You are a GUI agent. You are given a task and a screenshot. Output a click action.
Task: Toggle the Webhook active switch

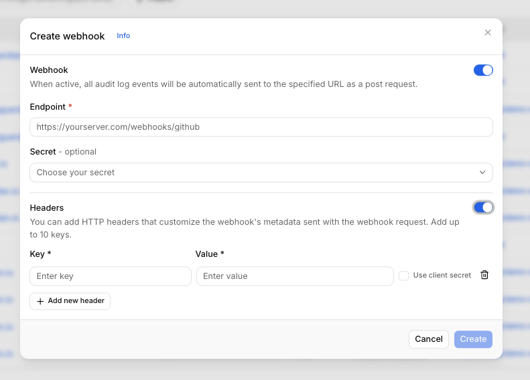point(483,70)
